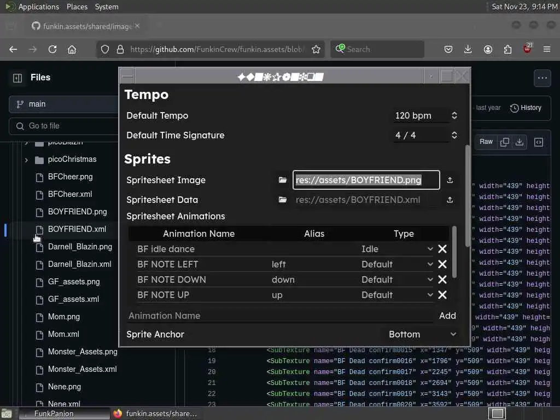Remove the BF NOTE UP animation
Image resolution: width=560 pixels, height=420 pixels.
tap(442, 295)
